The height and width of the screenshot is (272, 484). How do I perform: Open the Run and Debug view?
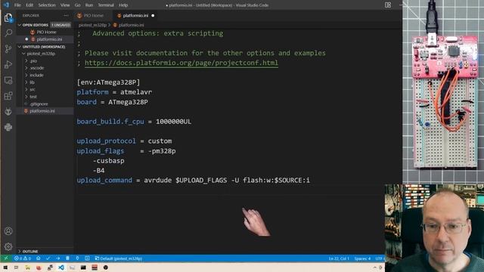point(8,64)
